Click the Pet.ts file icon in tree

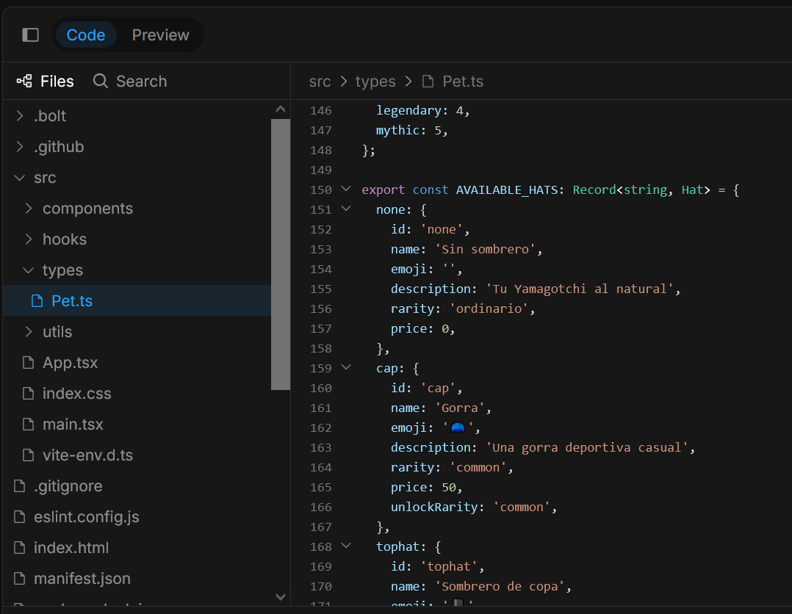37,301
